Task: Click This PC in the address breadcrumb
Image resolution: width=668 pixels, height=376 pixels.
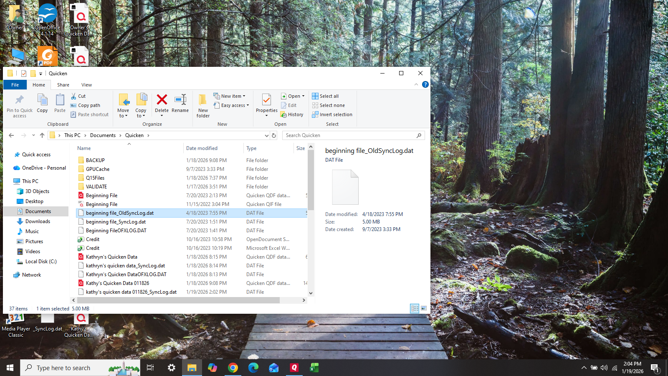Action: [72, 135]
